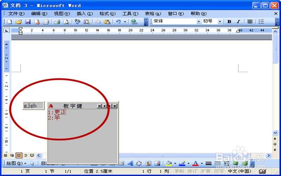
Task: Insert picture from drawing toolbar
Action: (x=157, y=163)
